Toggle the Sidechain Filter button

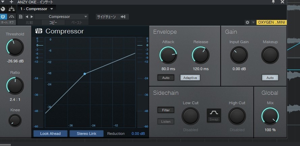click(x=166, y=110)
